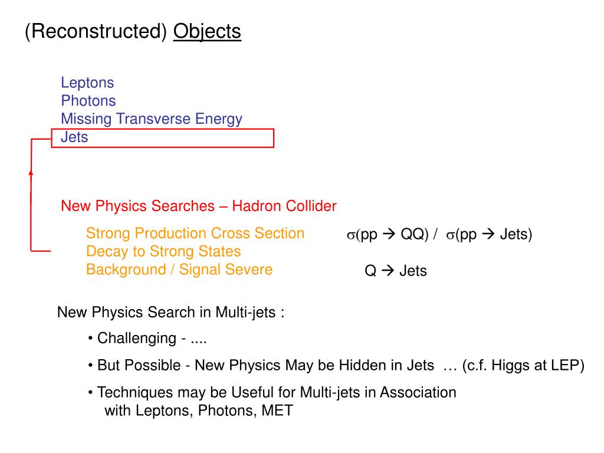Image resolution: width=604 pixels, height=453 pixels.
Task: Click the underlined Objects word in title
Action: [207, 32]
